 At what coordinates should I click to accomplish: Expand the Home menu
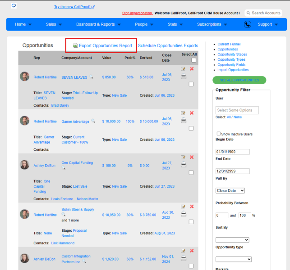[x=23, y=24]
